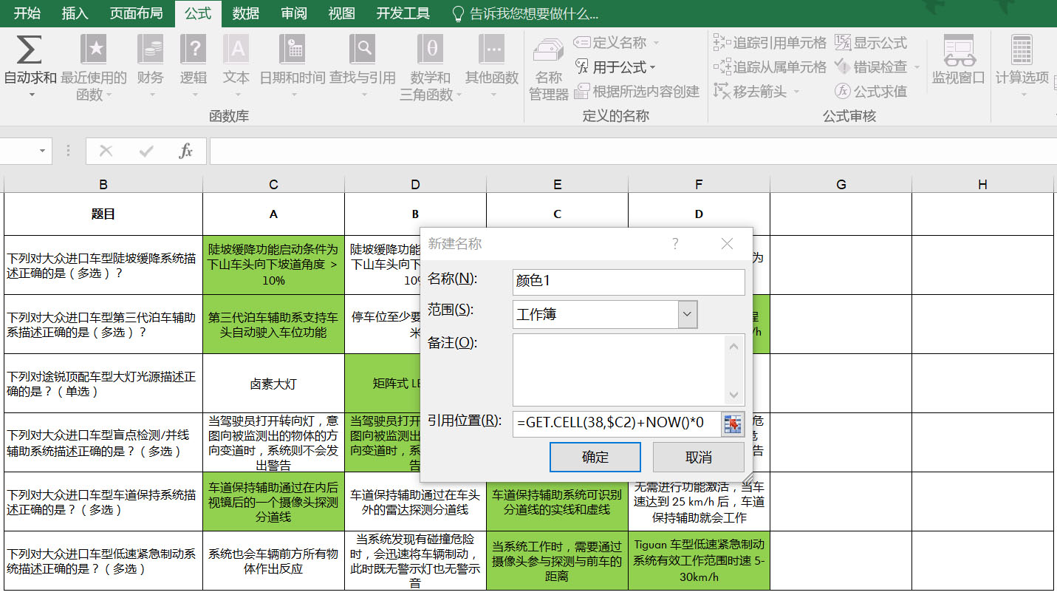1057x595 pixels.
Task: Click the cell containing 卤素大灯
Action: coord(273,384)
